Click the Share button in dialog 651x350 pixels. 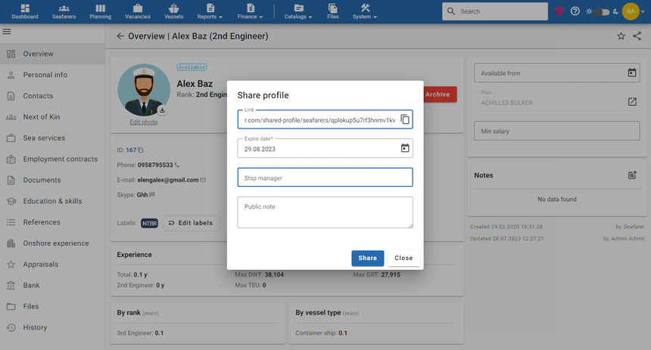(367, 258)
